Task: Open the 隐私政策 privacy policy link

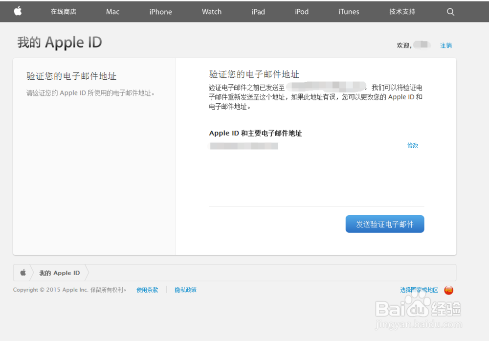Action: click(185, 290)
